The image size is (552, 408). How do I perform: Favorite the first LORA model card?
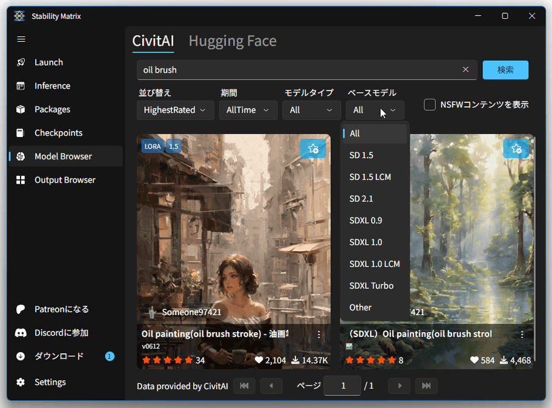pyautogui.click(x=313, y=149)
